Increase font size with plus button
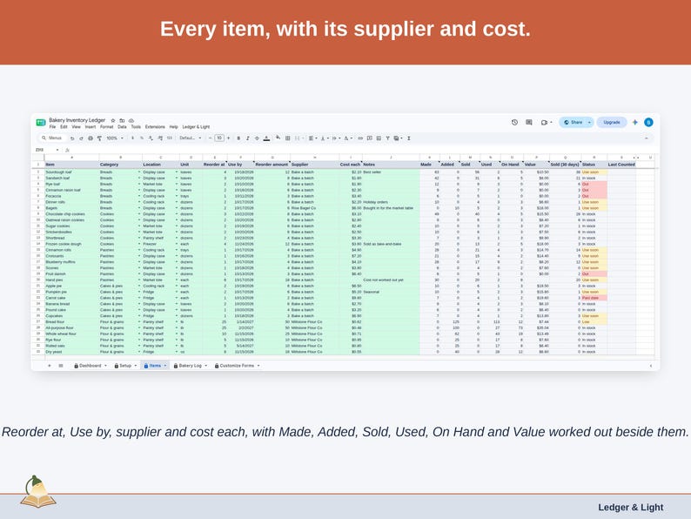691x519 pixels. click(x=228, y=138)
